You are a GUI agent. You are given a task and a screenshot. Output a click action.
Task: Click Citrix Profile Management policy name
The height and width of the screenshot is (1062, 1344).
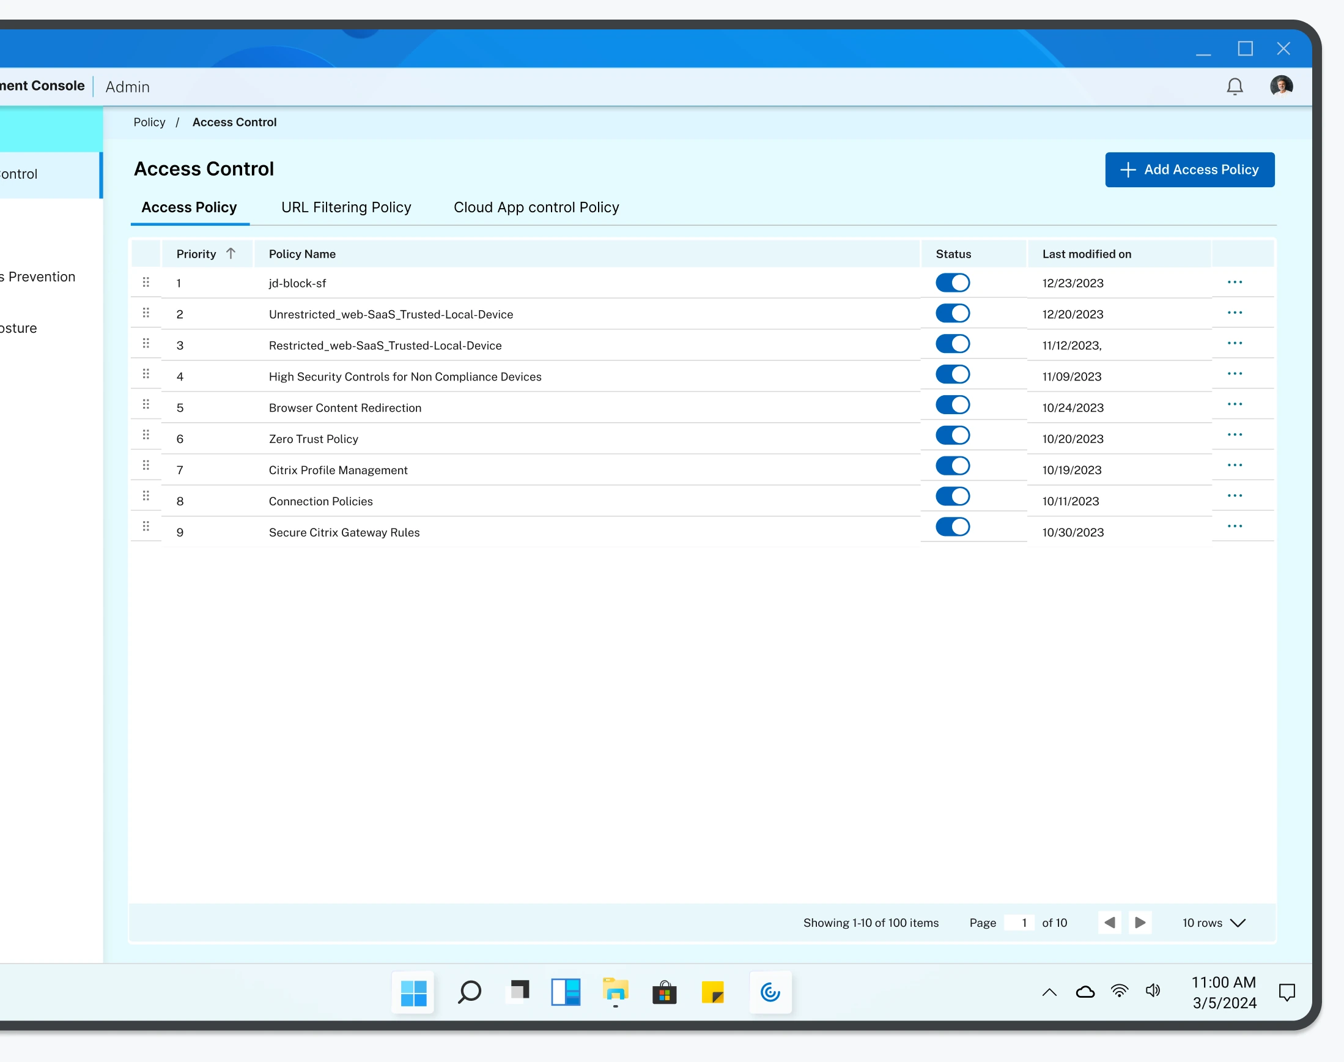(x=338, y=470)
